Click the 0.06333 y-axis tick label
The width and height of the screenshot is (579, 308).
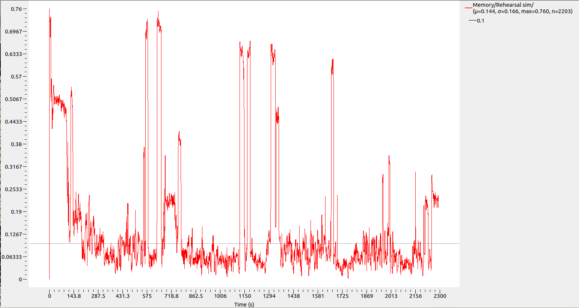point(12,257)
